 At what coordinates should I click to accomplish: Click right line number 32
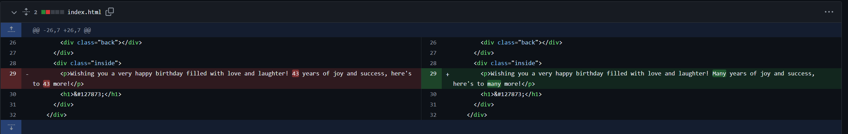click(x=433, y=115)
